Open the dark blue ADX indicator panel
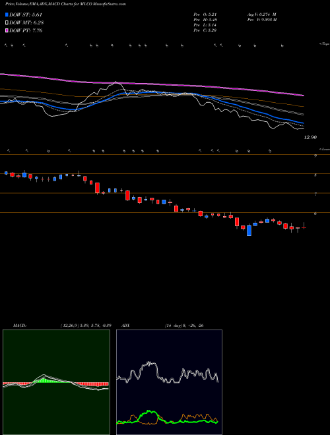This screenshot has height=435, width=330. [x=169, y=382]
